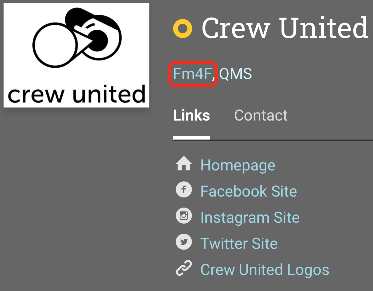Click the yellow ring icon beside Crew United
Image resolution: width=373 pixels, height=291 pixels.
(x=183, y=29)
